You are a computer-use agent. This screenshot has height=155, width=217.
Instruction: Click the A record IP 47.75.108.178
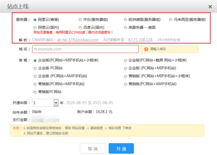[x=140, y=40]
